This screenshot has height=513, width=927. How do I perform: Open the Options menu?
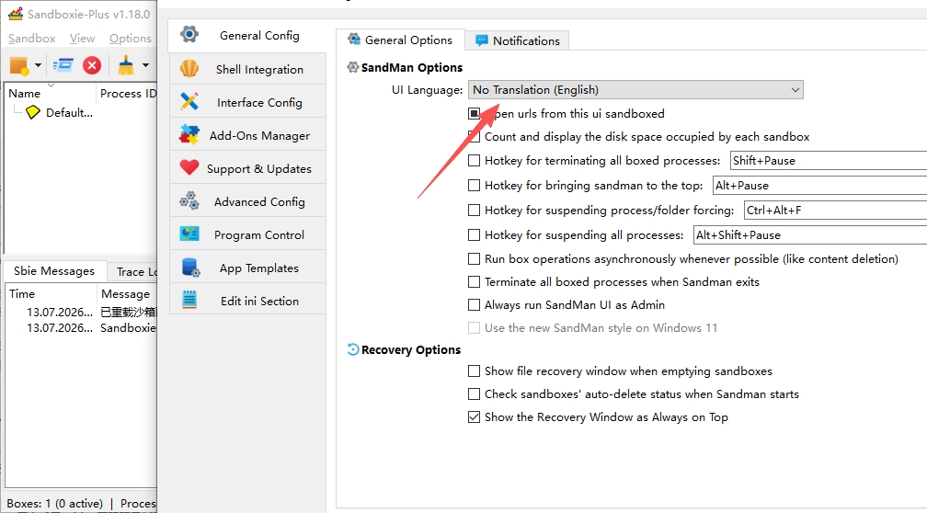[130, 39]
